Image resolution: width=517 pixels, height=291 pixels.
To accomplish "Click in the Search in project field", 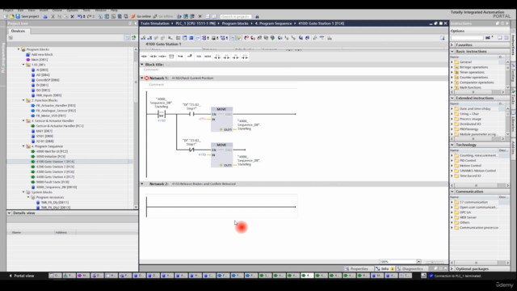I will 235,16.
